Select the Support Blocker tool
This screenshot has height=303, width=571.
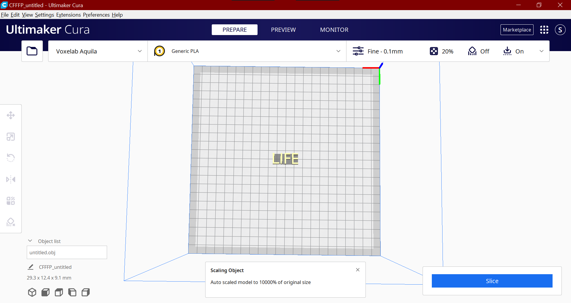click(x=11, y=222)
